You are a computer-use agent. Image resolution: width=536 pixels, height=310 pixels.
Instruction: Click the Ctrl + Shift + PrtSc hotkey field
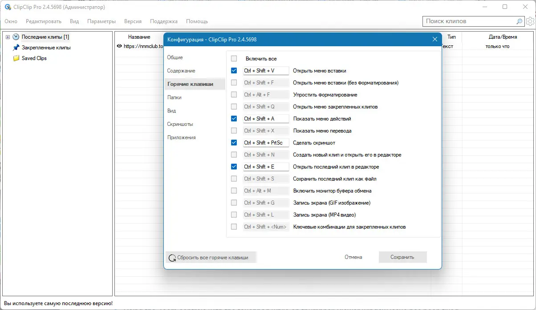coord(266,143)
